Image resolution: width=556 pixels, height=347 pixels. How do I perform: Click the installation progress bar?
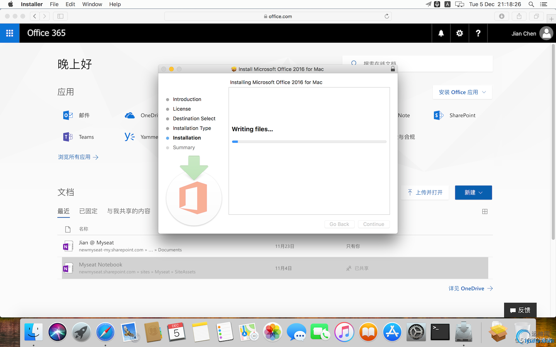[x=309, y=141]
